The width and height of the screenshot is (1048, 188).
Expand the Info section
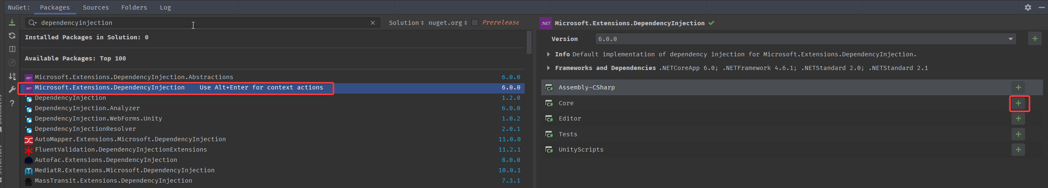click(x=548, y=54)
